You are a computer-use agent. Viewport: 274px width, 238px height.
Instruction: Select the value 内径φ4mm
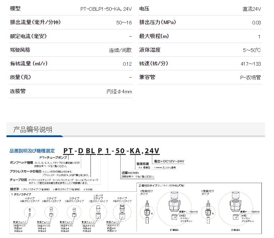tap(119, 92)
